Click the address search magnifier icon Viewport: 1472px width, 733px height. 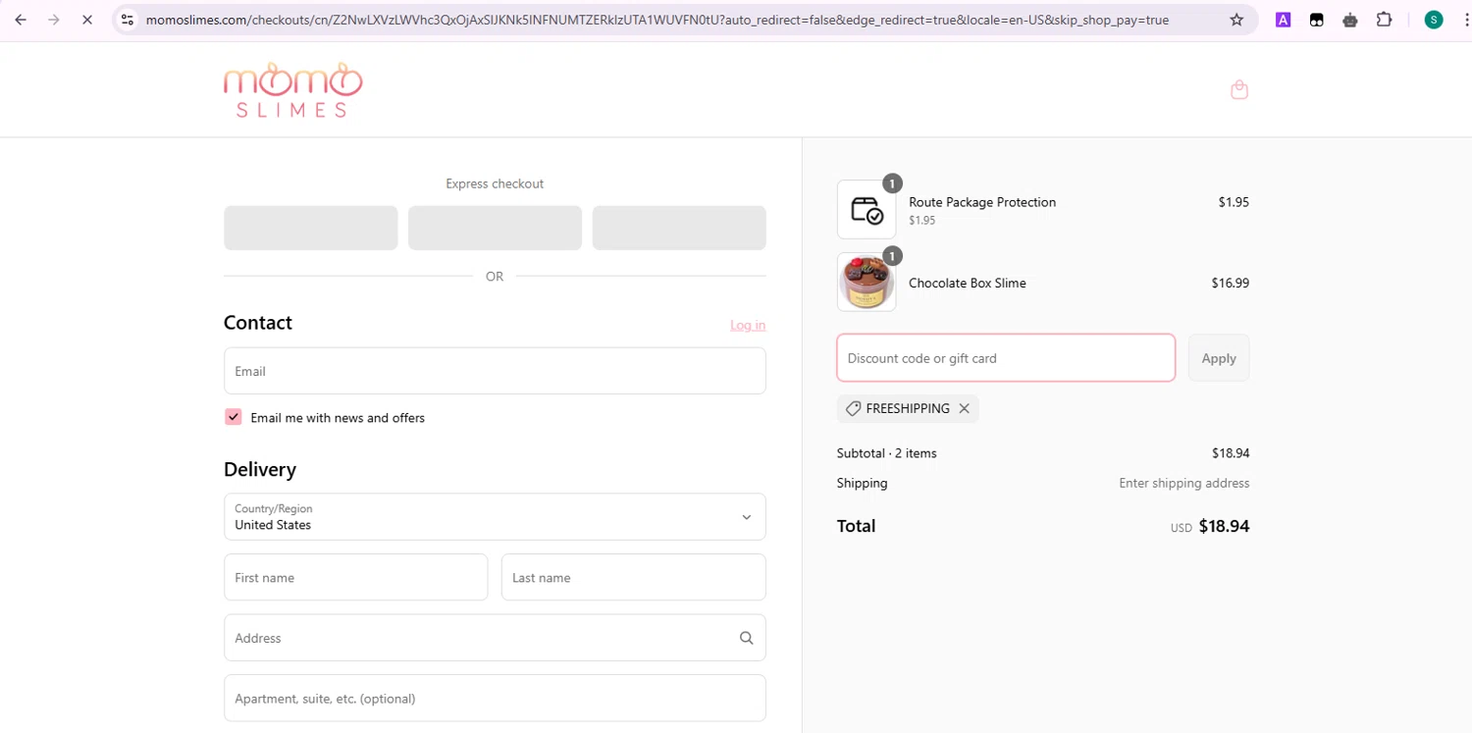[747, 638]
